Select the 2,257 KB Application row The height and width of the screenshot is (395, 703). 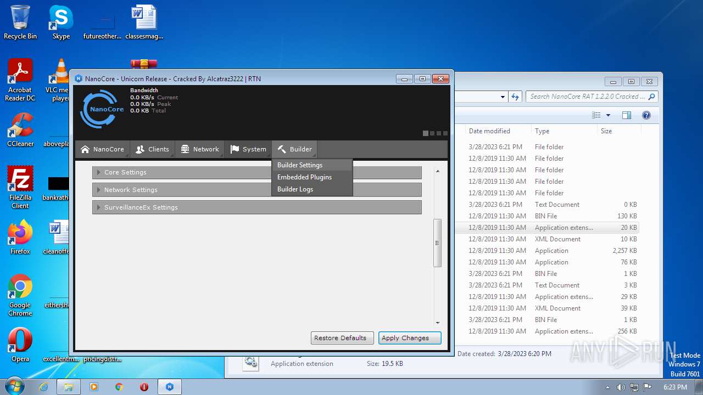tap(547, 251)
